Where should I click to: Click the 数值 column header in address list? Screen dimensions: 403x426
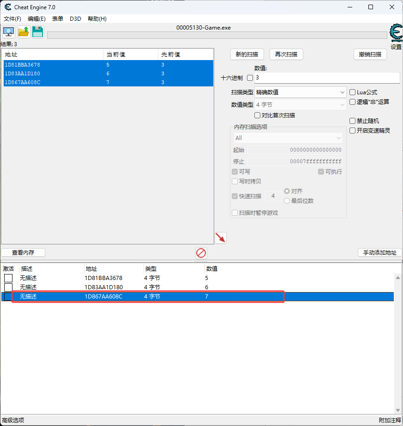pyautogui.click(x=212, y=269)
